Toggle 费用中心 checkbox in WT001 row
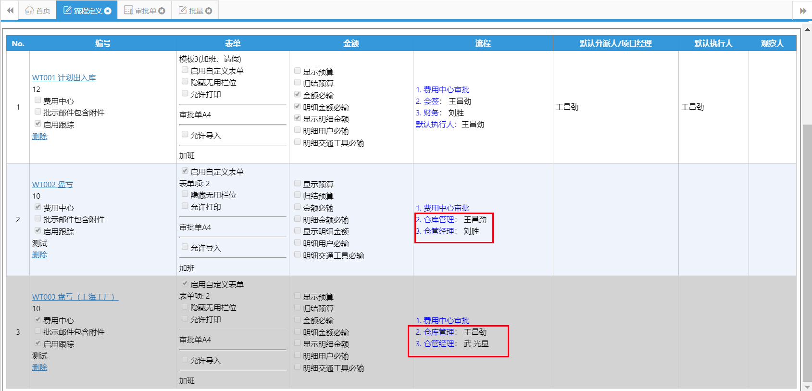This screenshot has height=391, width=812. 37,100
